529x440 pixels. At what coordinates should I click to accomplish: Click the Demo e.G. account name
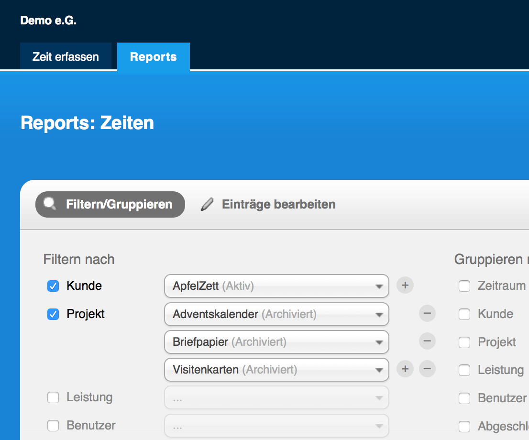(x=49, y=21)
